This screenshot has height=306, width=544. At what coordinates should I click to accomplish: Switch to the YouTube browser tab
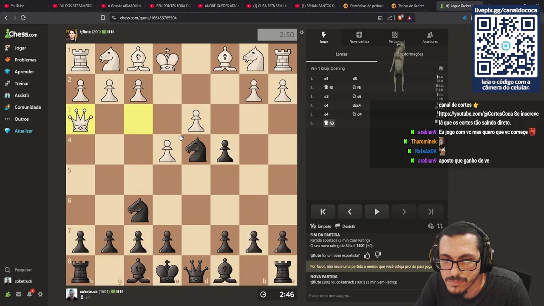(17, 6)
